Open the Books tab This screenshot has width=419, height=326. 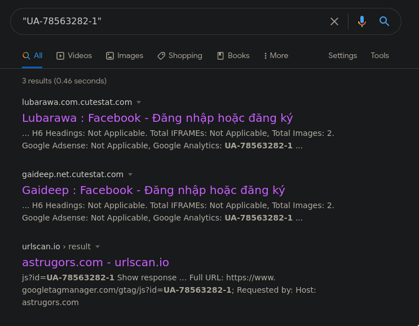click(233, 56)
